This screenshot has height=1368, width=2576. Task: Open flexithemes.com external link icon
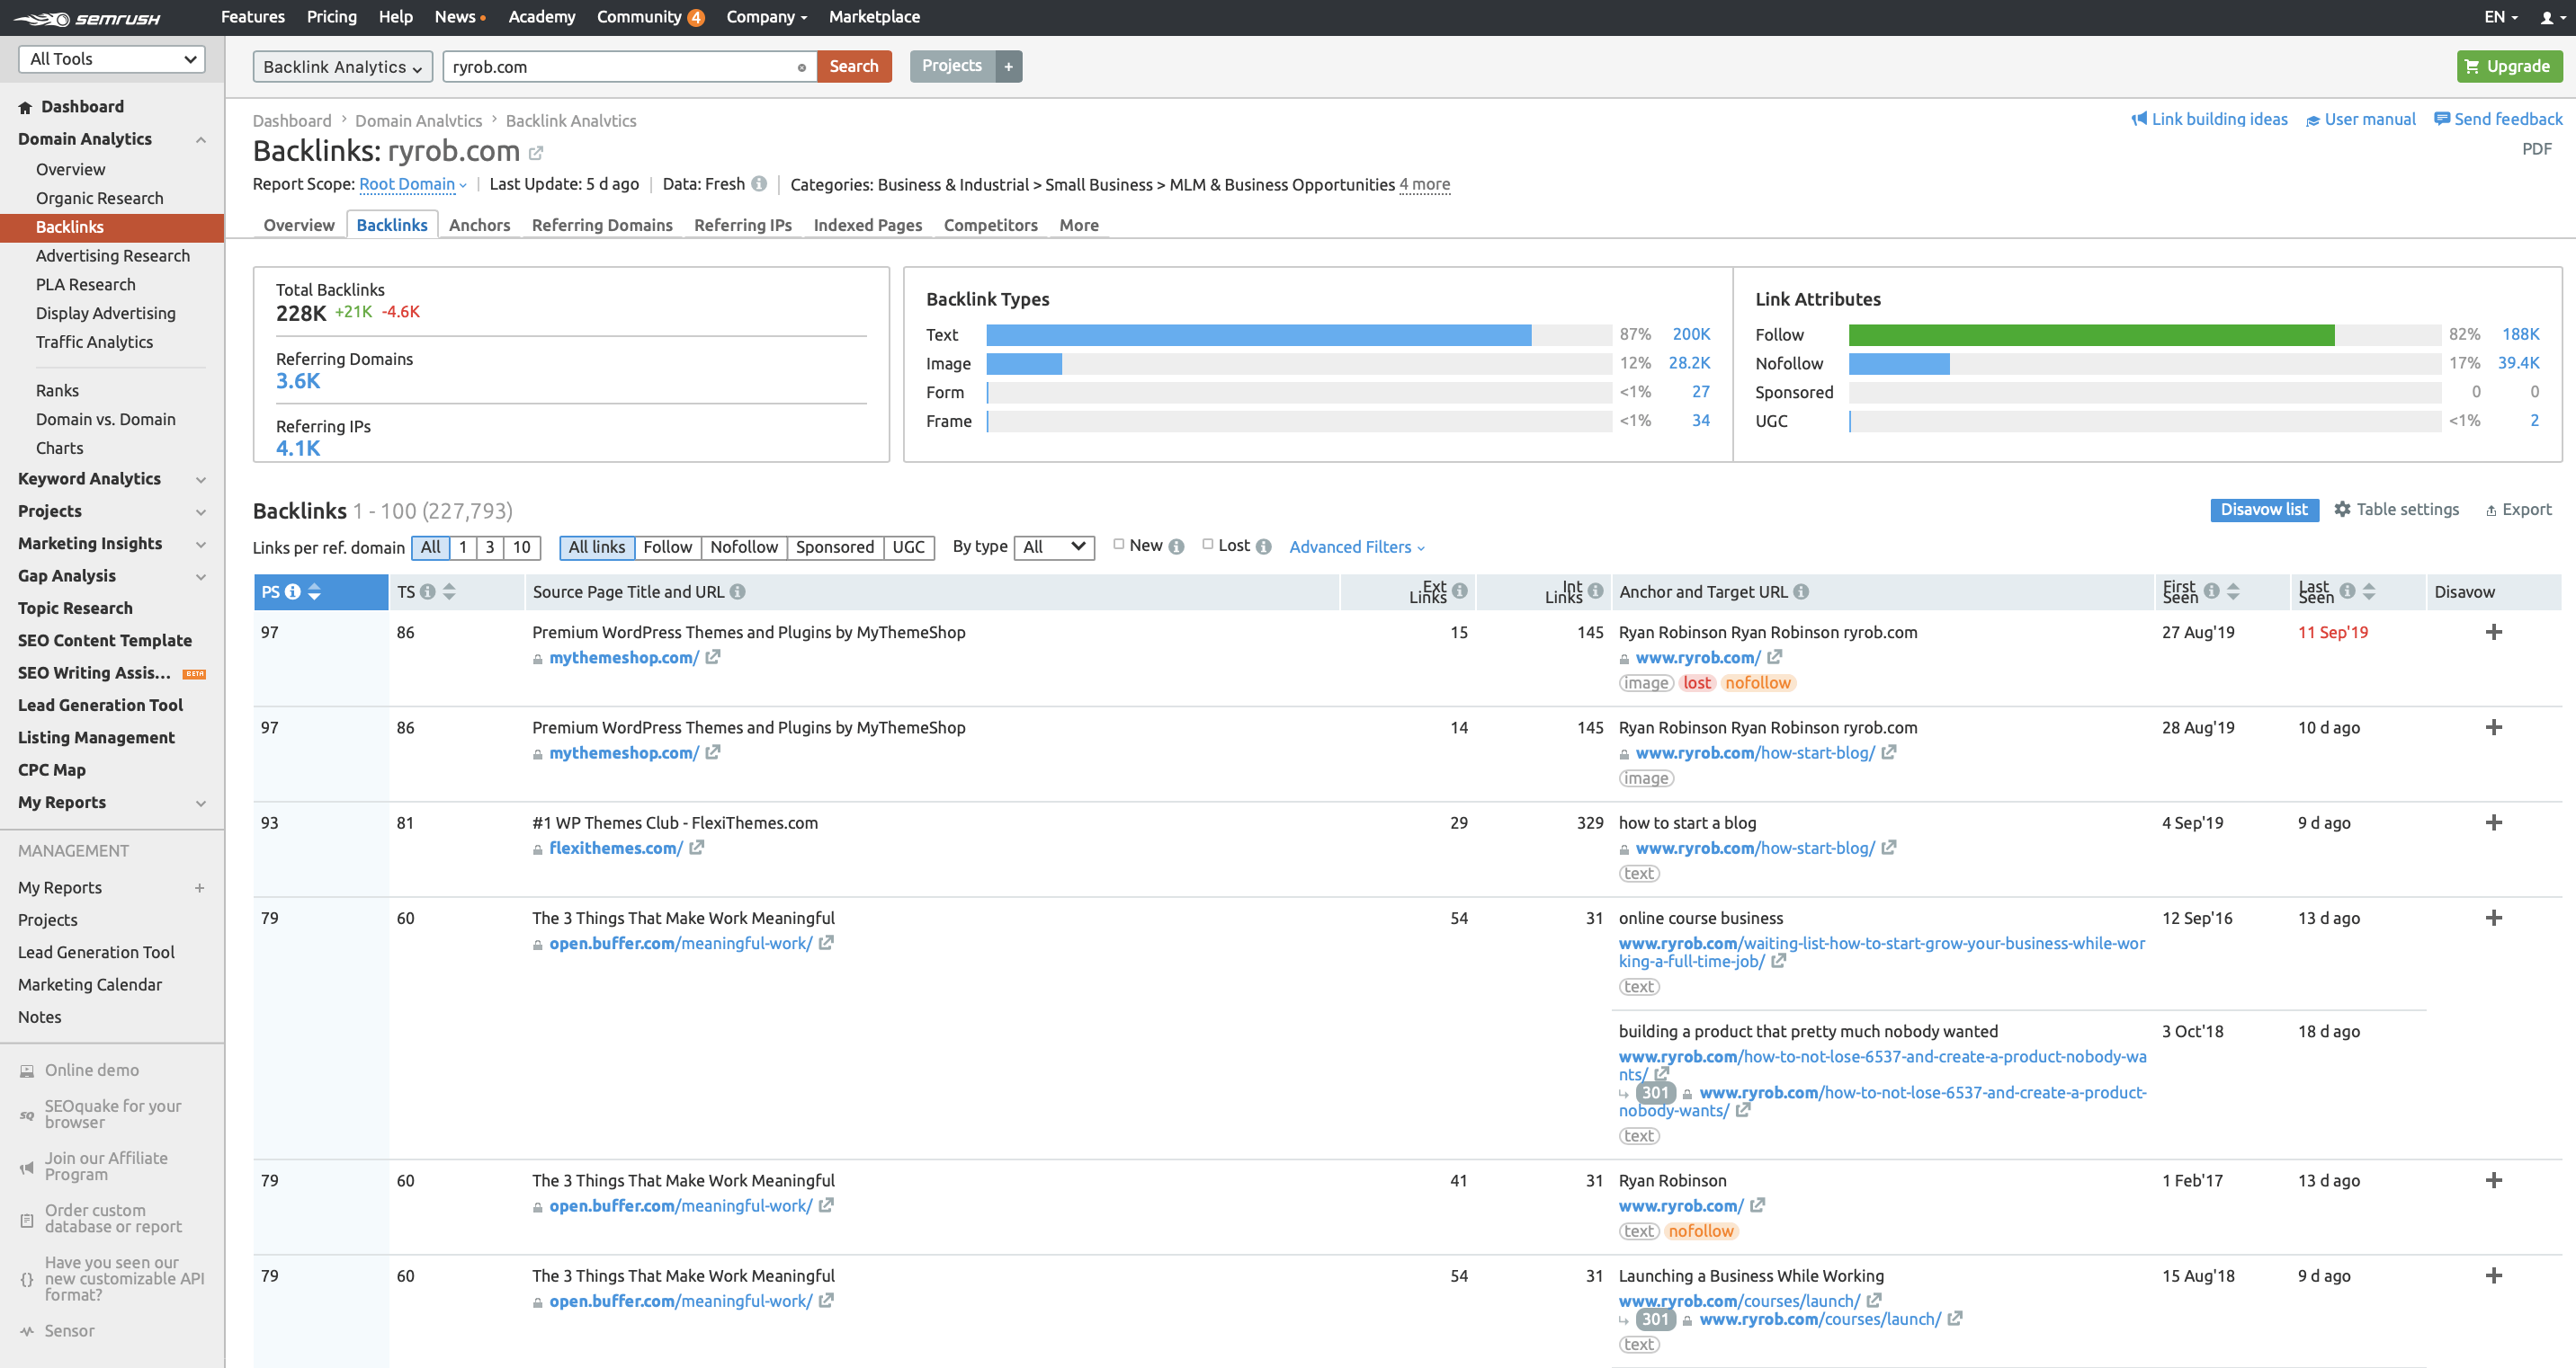(697, 848)
